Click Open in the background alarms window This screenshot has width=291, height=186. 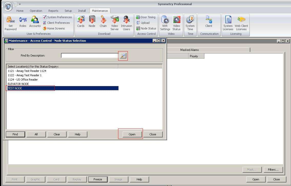[256, 179]
